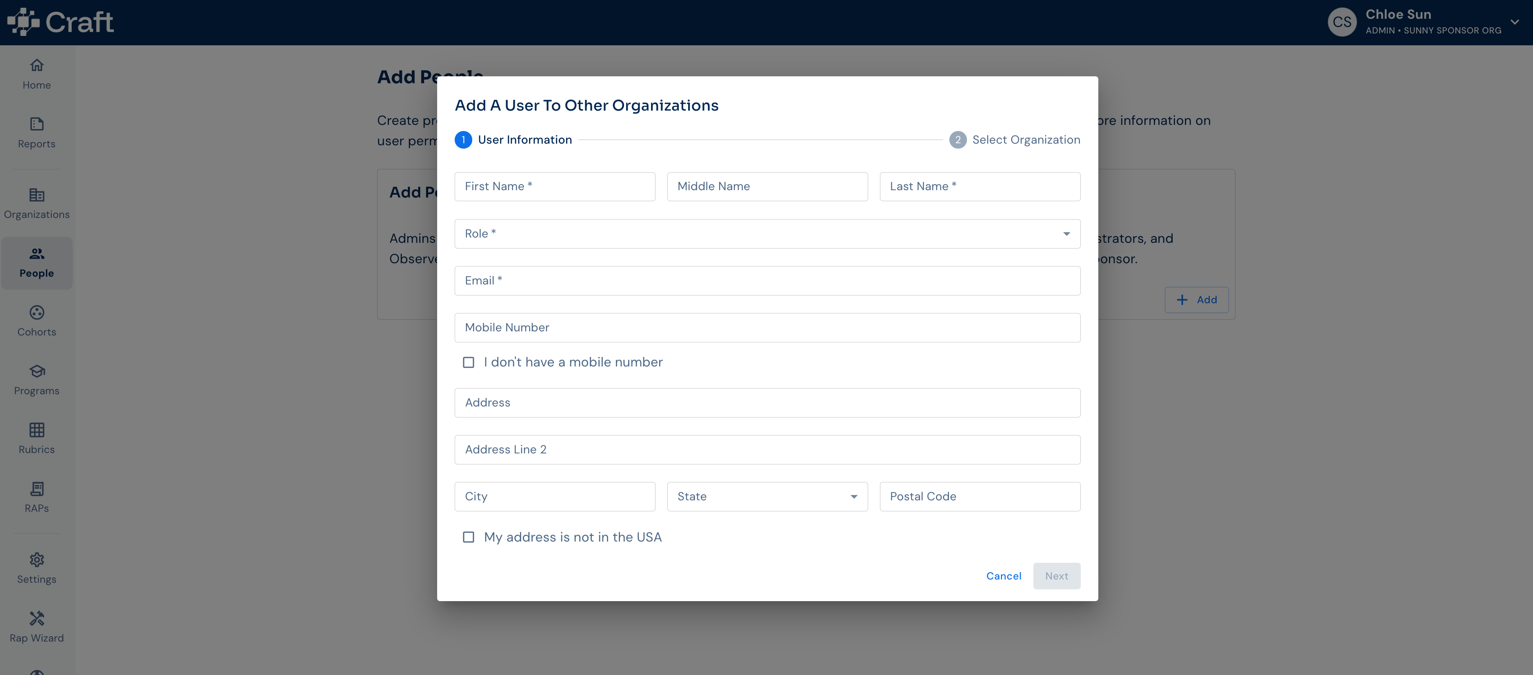Click the 'Chloe Sun' name text
The image size is (1533, 675).
point(1398,14)
